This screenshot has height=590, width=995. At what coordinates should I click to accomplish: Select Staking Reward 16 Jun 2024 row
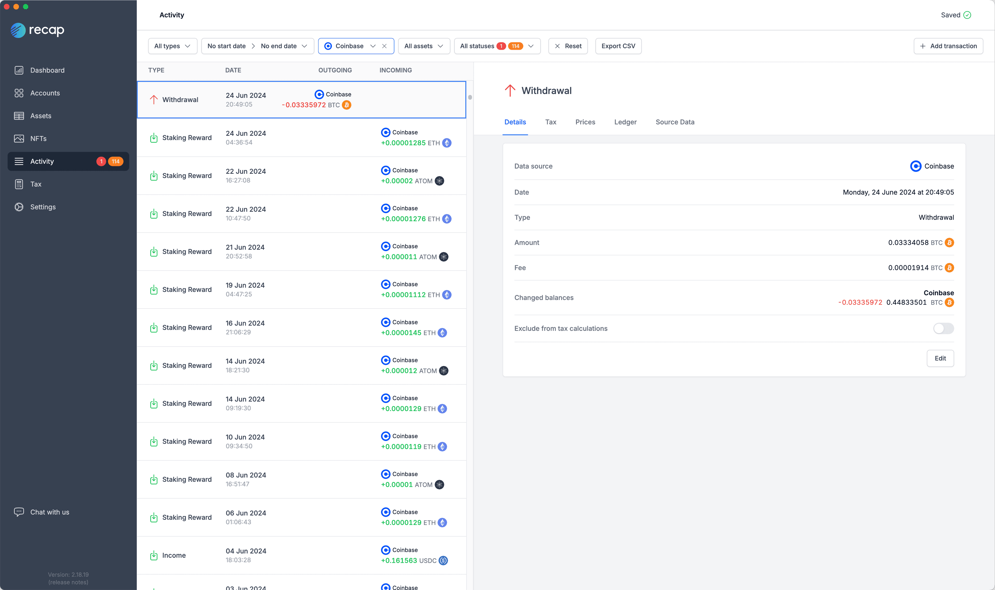click(x=301, y=328)
